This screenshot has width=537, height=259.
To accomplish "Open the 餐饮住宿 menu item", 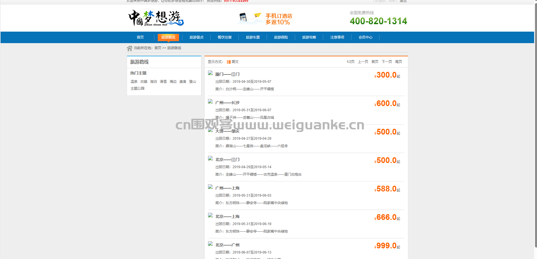I will (225, 37).
